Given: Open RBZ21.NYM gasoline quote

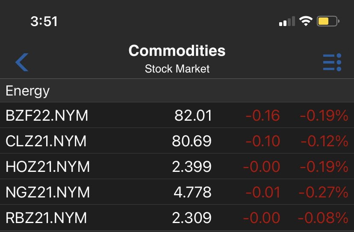Looking at the screenshot, I should pyautogui.click(x=46, y=218).
